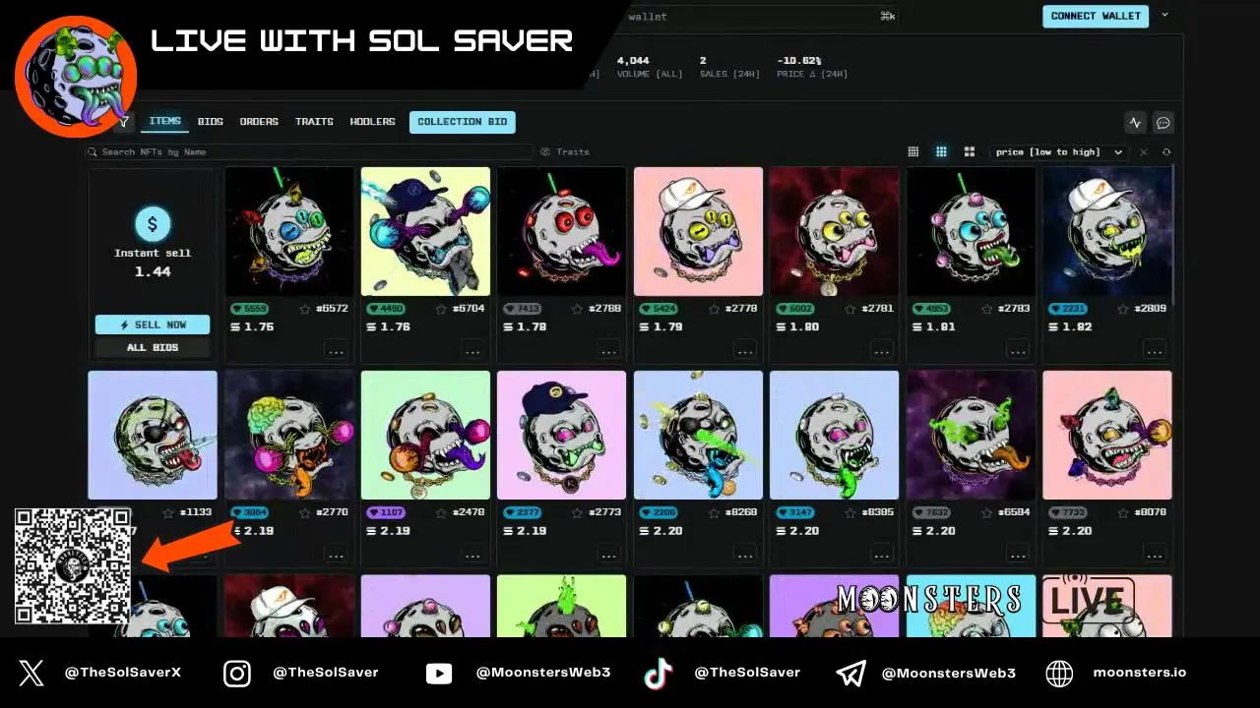Click the Sell Now button

click(153, 324)
